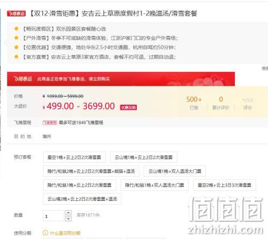Increase quantity with the up arrow
The width and height of the screenshot is (268, 239).
[x=68, y=213]
